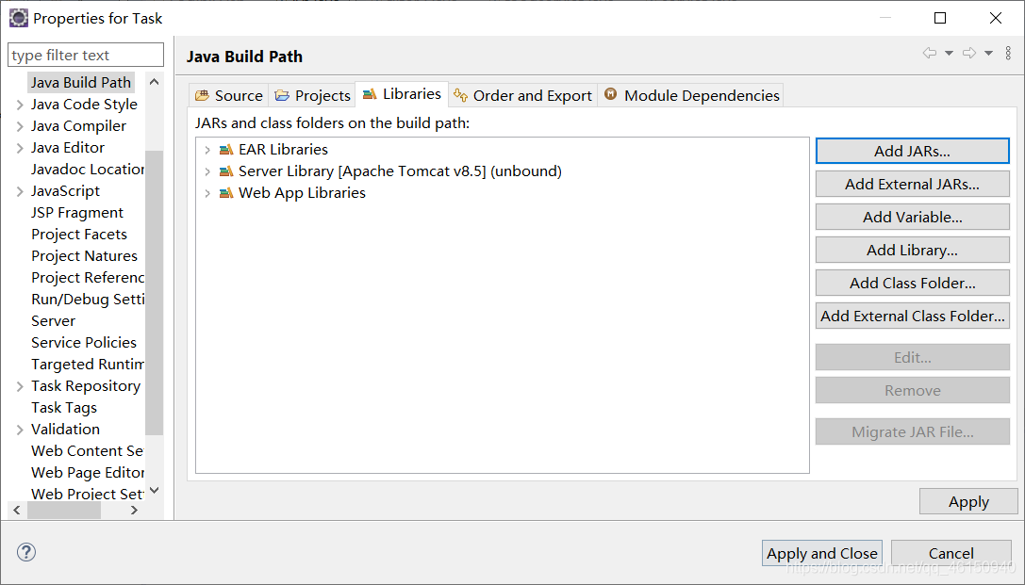Click the forward navigation arrow icon
Image resolution: width=1025 pixels, height=585 pixels.
[969, 54]
